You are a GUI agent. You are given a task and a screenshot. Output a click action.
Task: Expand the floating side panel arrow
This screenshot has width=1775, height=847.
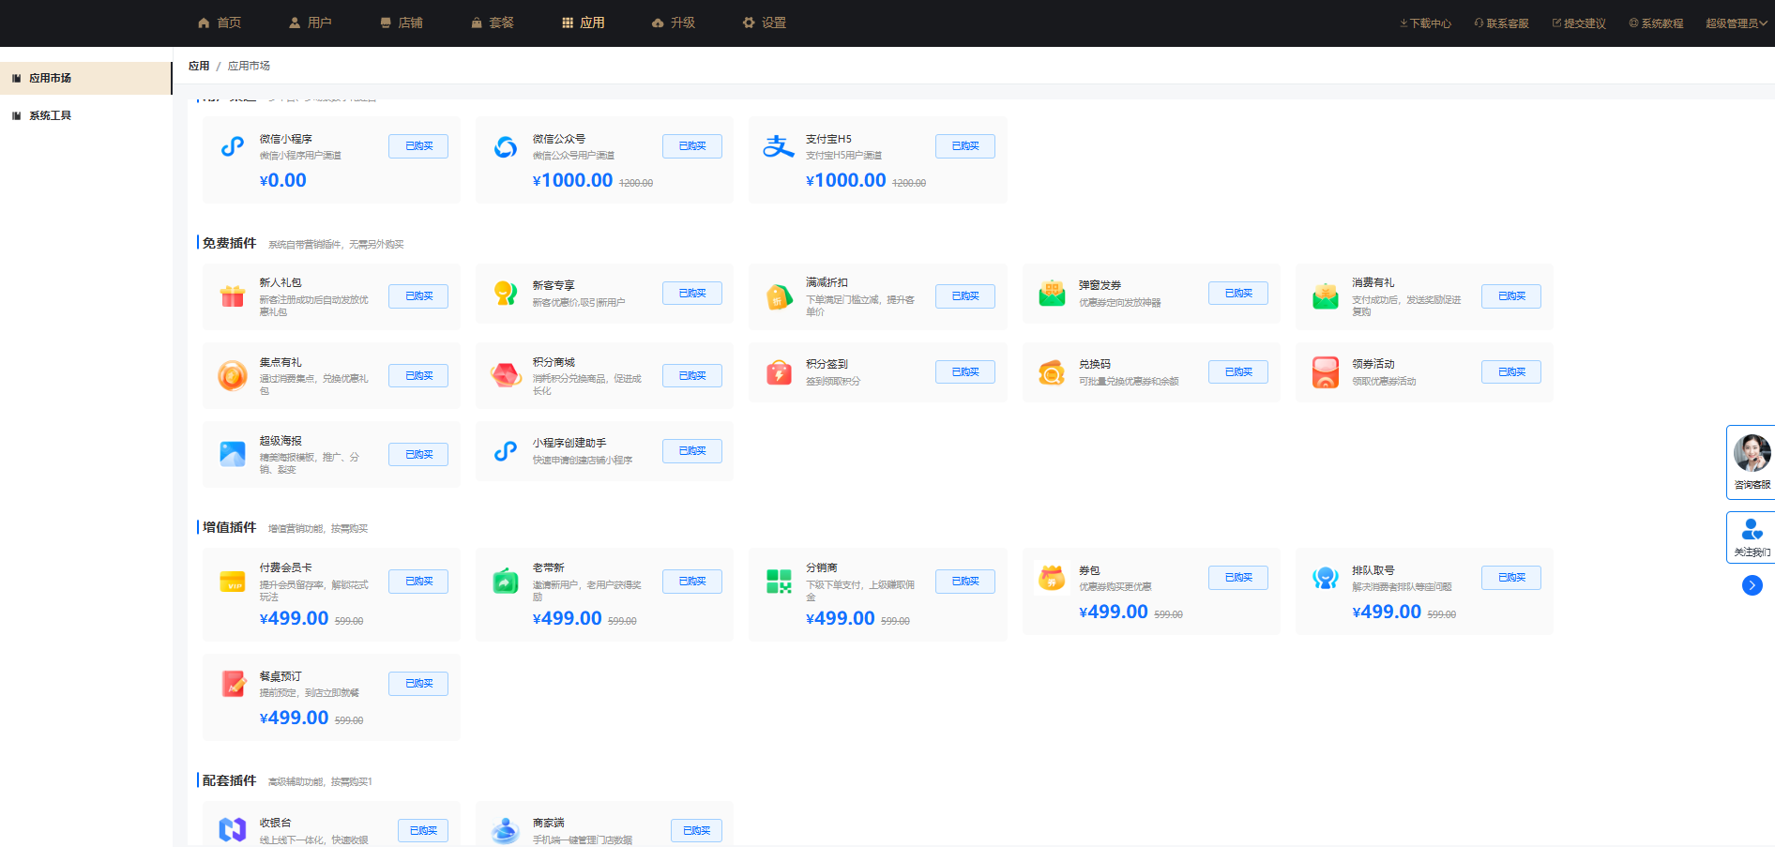click(1752, 585)
